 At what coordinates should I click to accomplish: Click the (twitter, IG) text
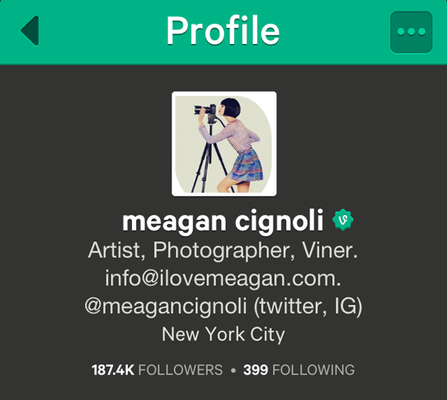point(308,306)
